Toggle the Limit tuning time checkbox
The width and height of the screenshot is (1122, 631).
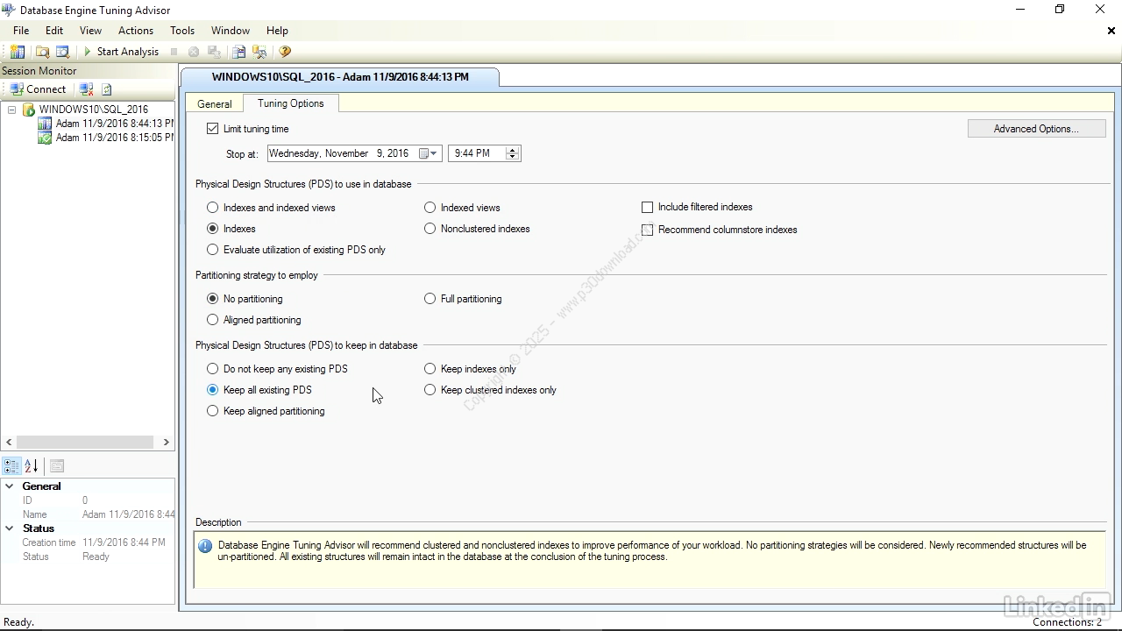[212, 129]
